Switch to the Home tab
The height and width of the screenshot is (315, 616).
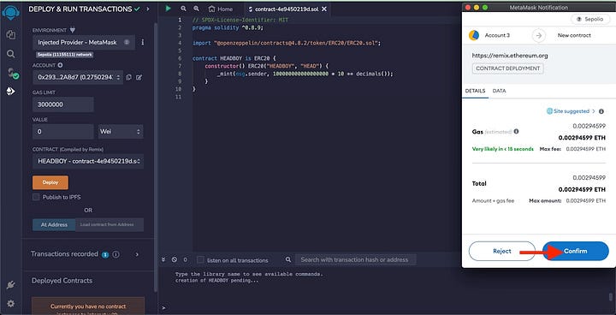coord(221,9)
